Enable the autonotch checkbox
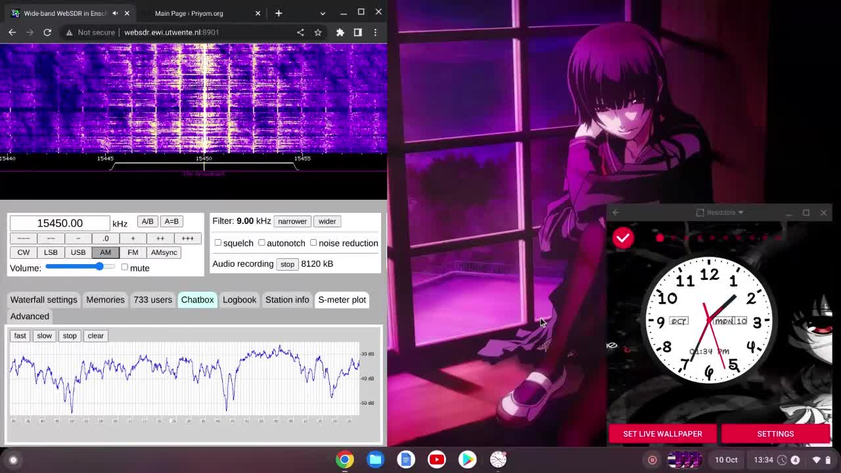Image resolution: width=841 pixels, height=473 pixels. click(x=261, y=242)
